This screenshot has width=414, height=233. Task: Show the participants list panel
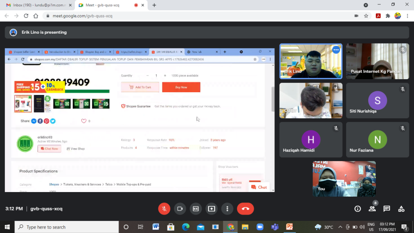point(372,209)
